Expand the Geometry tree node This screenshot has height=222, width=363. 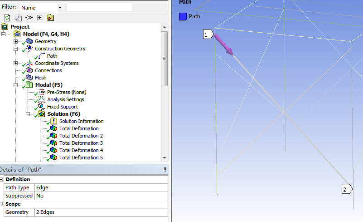16,41
